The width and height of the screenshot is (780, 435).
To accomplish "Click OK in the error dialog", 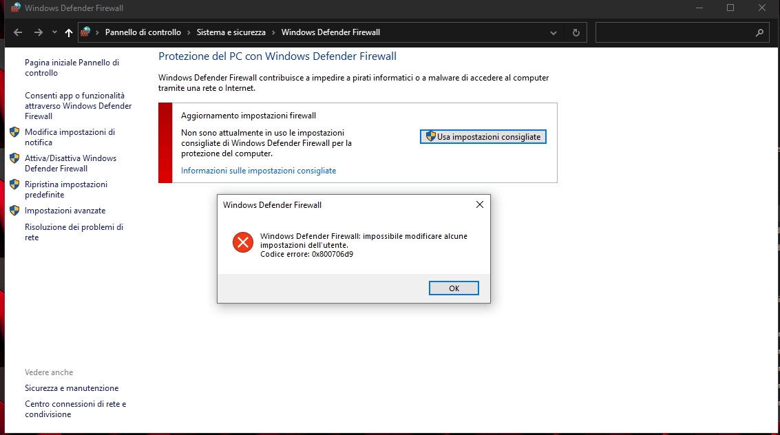I will coord(454,288).
